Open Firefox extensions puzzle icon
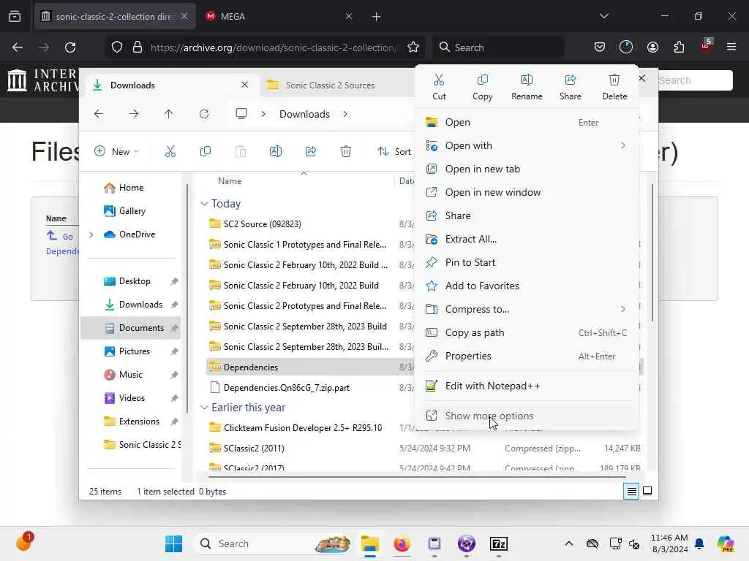Image resolution: width=749 pixels, height=561 pixels. [x=679, y=47]
